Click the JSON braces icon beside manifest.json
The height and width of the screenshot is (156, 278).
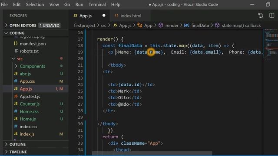click(16, 43)
